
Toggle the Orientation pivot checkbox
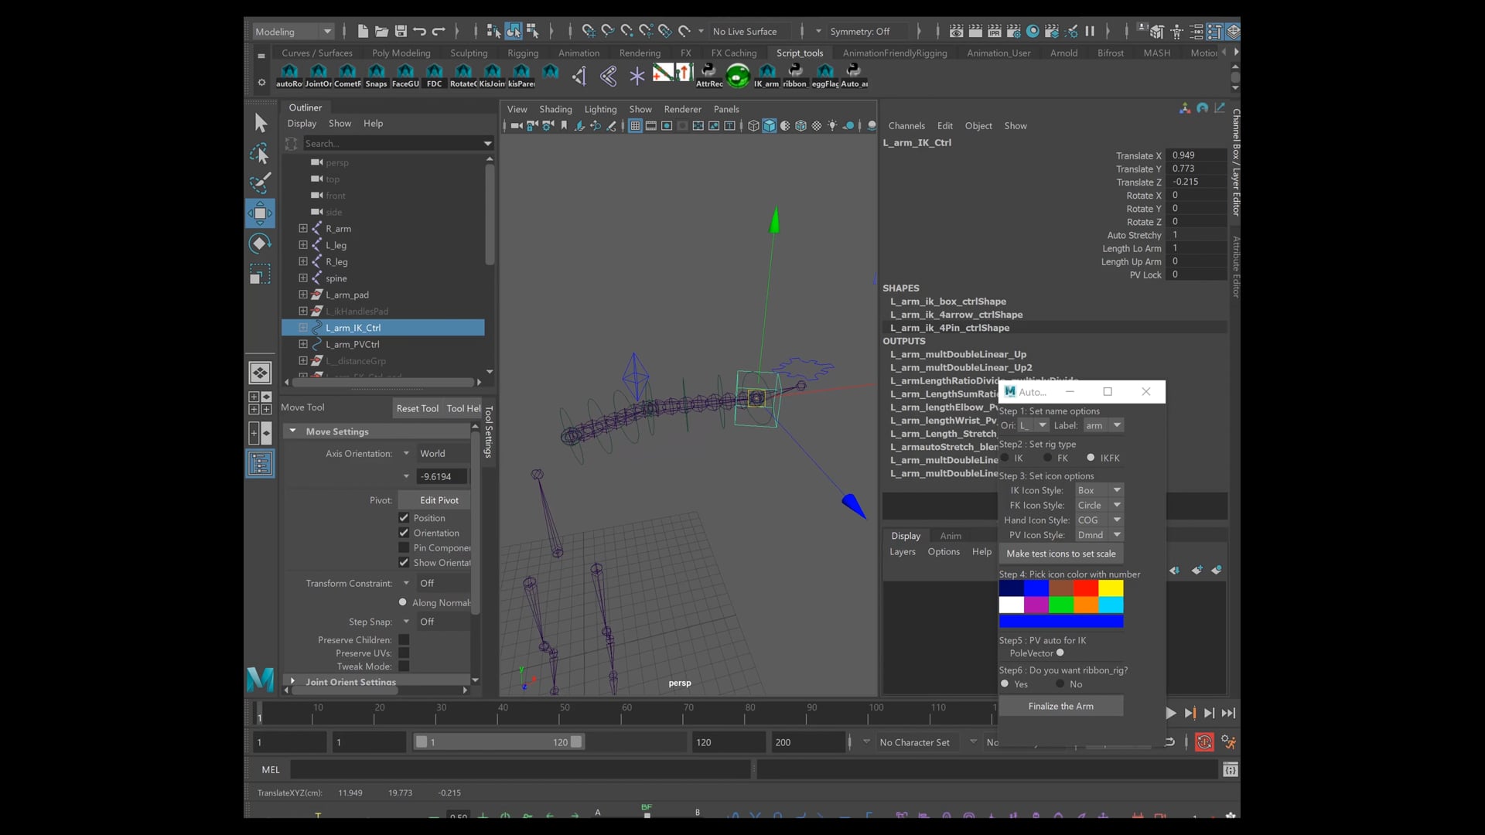pyautogui.click(x=404, y=533)
